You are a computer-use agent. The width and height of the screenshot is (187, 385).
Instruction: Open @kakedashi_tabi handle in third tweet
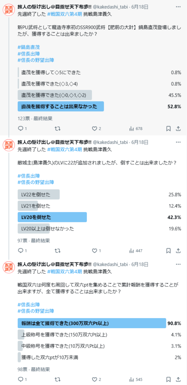110,264
